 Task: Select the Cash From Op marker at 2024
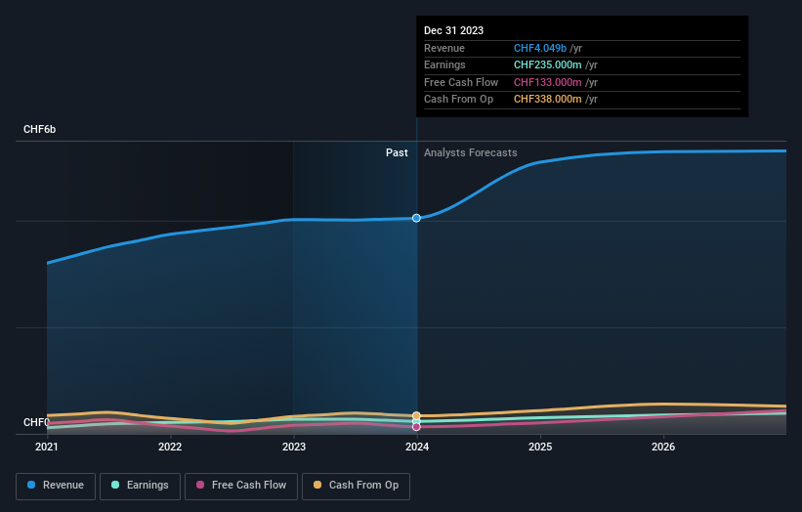click(416, 416)
